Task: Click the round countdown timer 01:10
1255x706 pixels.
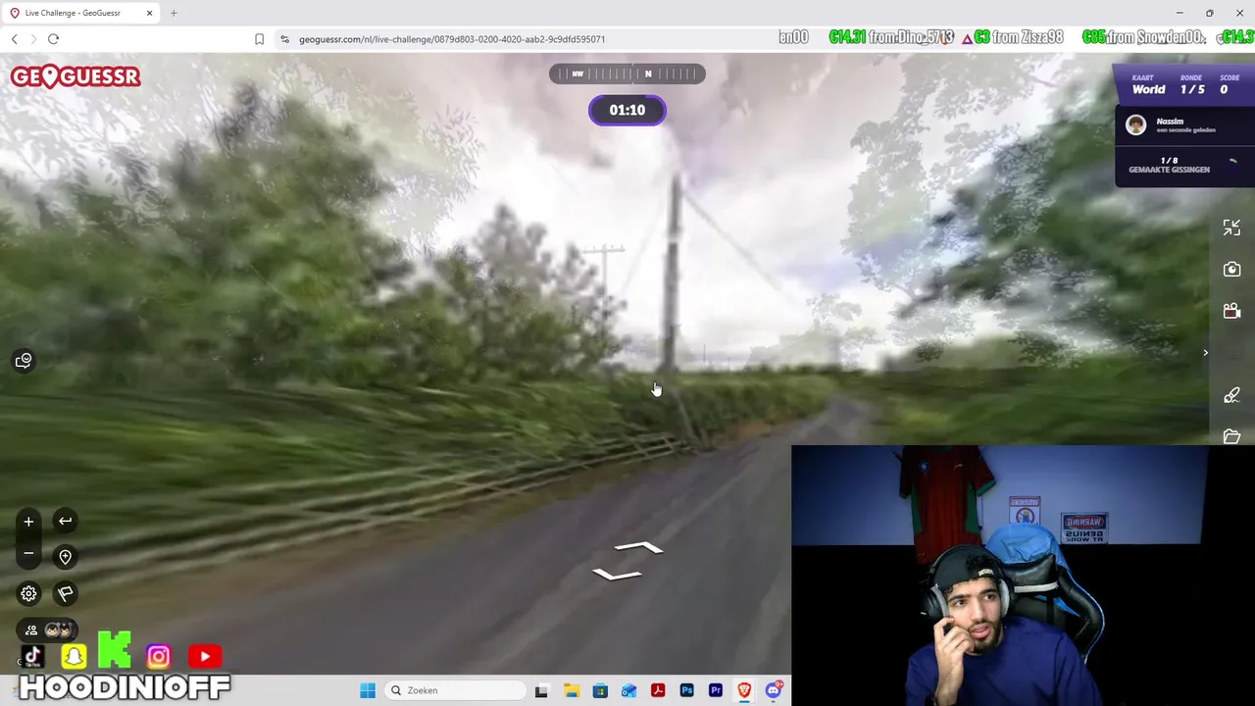Action: (x=627, y=110)
